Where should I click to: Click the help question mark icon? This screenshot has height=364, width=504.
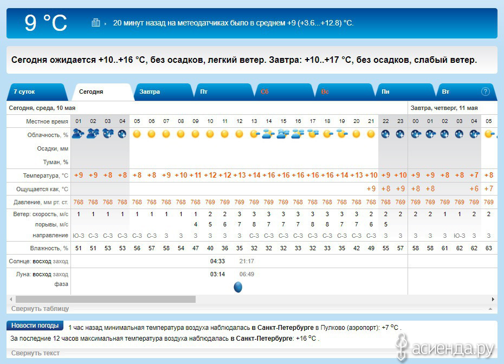tap(485, 92)
